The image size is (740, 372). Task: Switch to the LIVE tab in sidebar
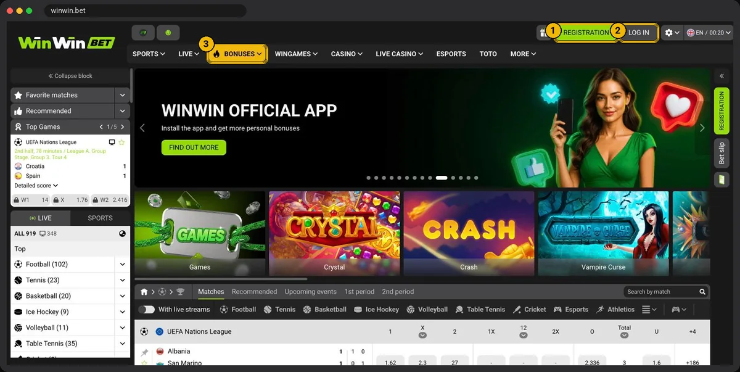(41, 218)
